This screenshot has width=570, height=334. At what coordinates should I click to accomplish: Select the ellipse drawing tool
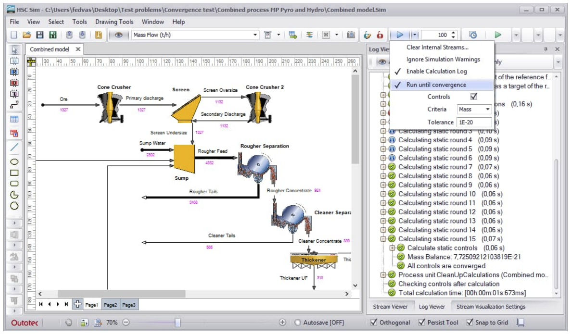tap(14, 162)
